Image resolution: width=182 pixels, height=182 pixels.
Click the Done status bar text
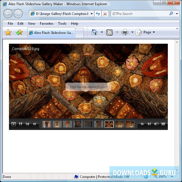(x=7, y=177)
